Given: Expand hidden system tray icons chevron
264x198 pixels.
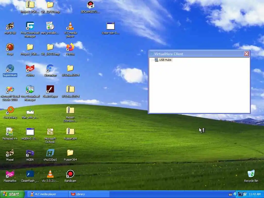Looking at the screenshot, I should 235,194.
